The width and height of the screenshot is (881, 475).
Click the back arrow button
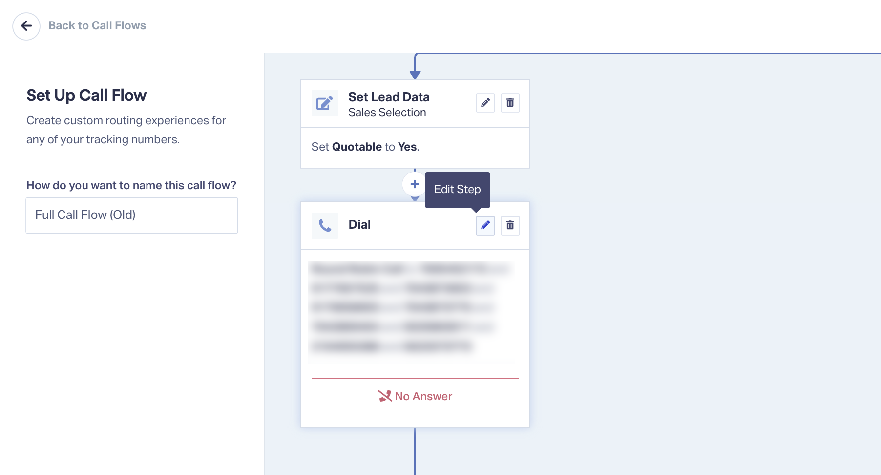tap(26, 26)
